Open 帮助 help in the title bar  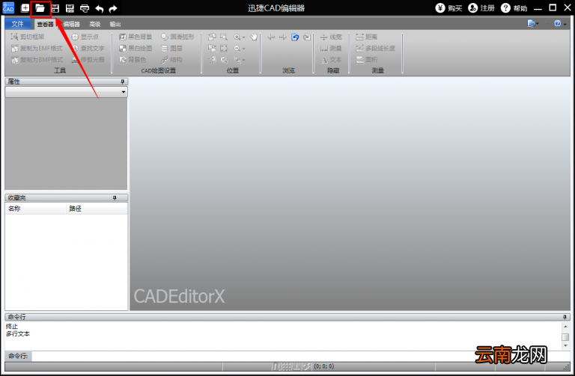(x=514, y=8)
